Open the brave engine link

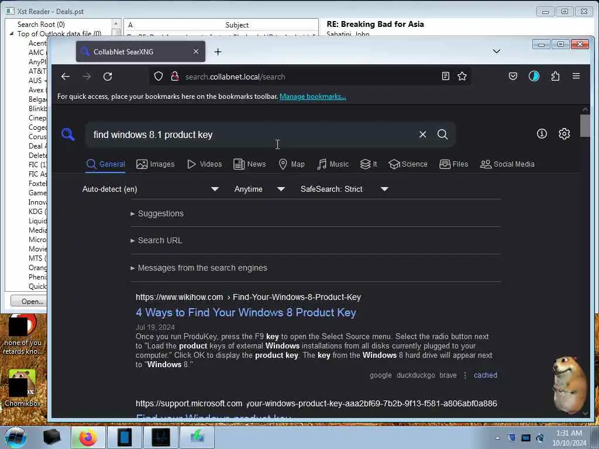(x=448, y=375)
